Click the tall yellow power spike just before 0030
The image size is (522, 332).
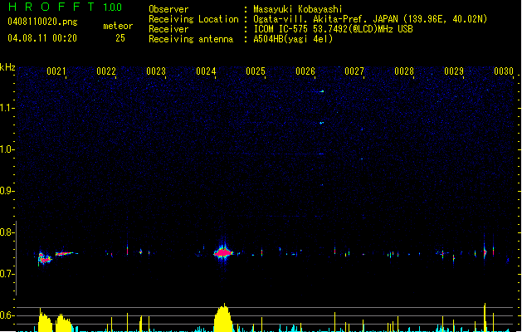click(485, 317)
